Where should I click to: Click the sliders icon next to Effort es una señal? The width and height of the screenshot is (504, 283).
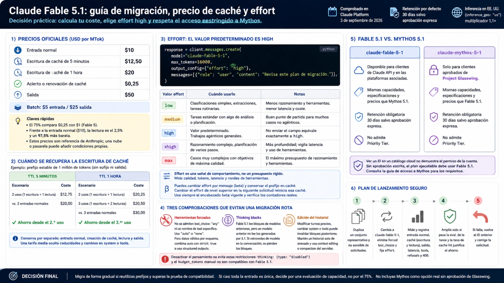167,176
